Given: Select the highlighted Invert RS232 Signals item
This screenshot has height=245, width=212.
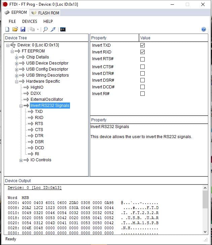Looking at the screenshot, I should tap(50, 106).
